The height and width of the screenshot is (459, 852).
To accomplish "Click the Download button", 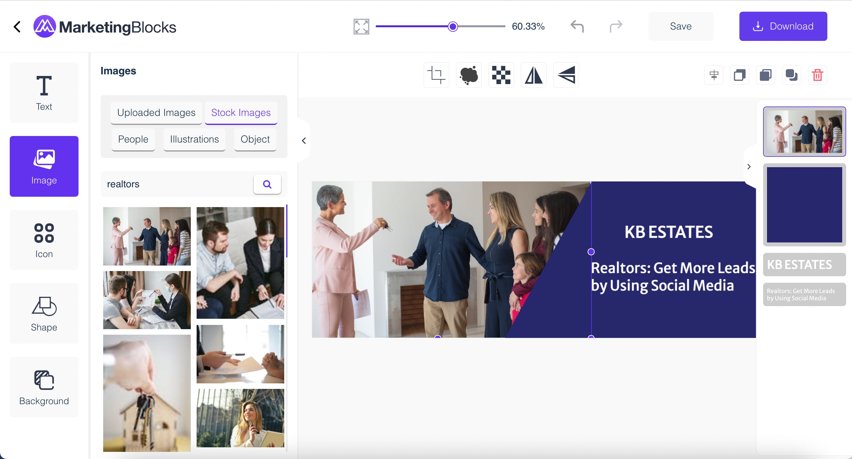I will (x=783, y=26).
